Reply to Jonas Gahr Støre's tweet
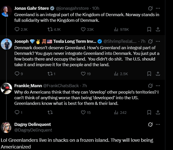 tap(17, 29)
